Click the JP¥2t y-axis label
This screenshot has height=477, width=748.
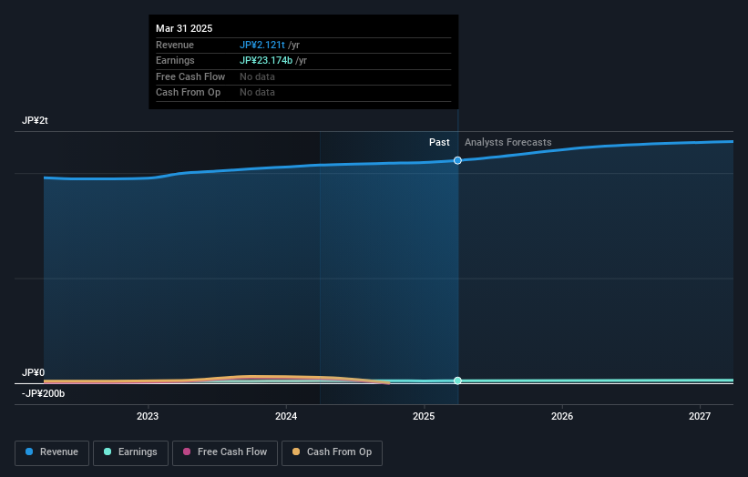[x=35, y=120]
